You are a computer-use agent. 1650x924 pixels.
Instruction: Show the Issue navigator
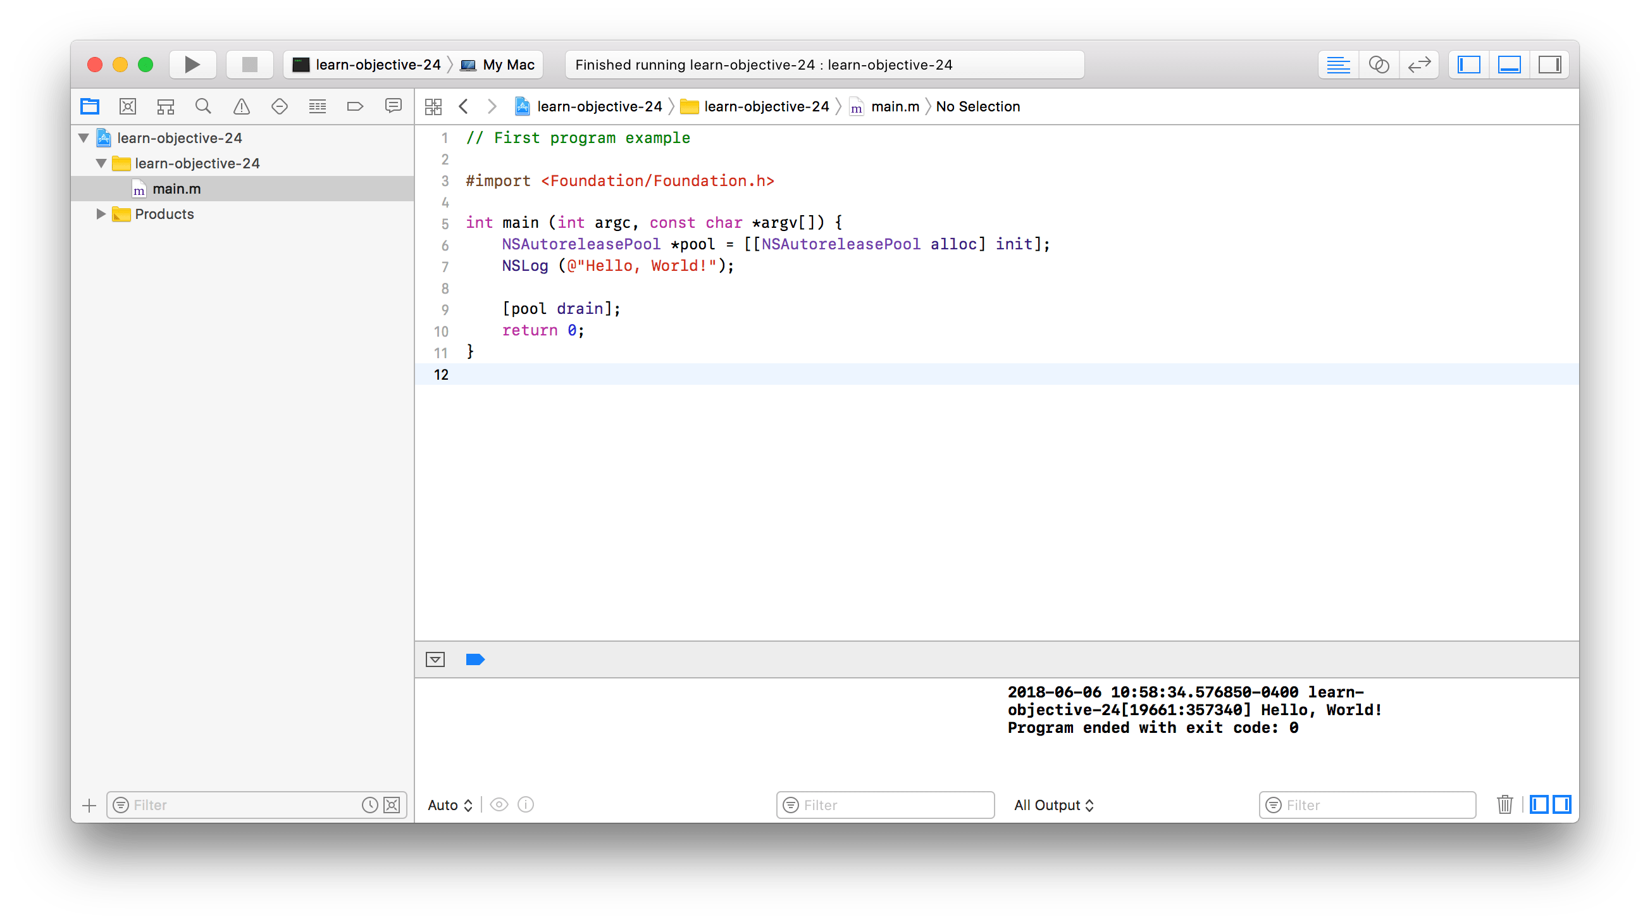click(x=241, y=106)
